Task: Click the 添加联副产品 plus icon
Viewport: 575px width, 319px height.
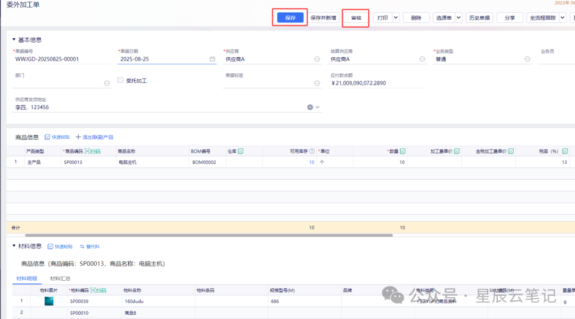Action: [x=78, y=137]
